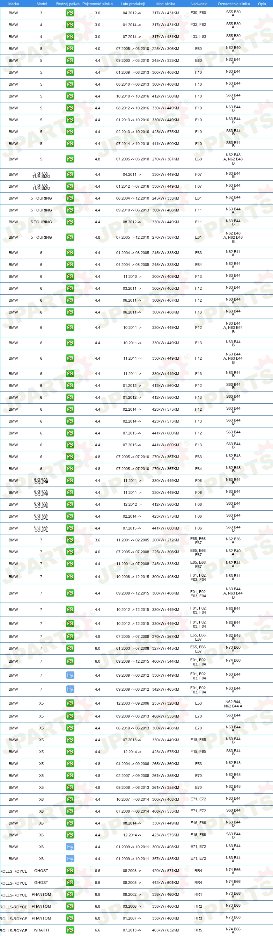
Task: Click fuel icon in BMW 7 N73 B60 row
Action: tap(70, 649)
